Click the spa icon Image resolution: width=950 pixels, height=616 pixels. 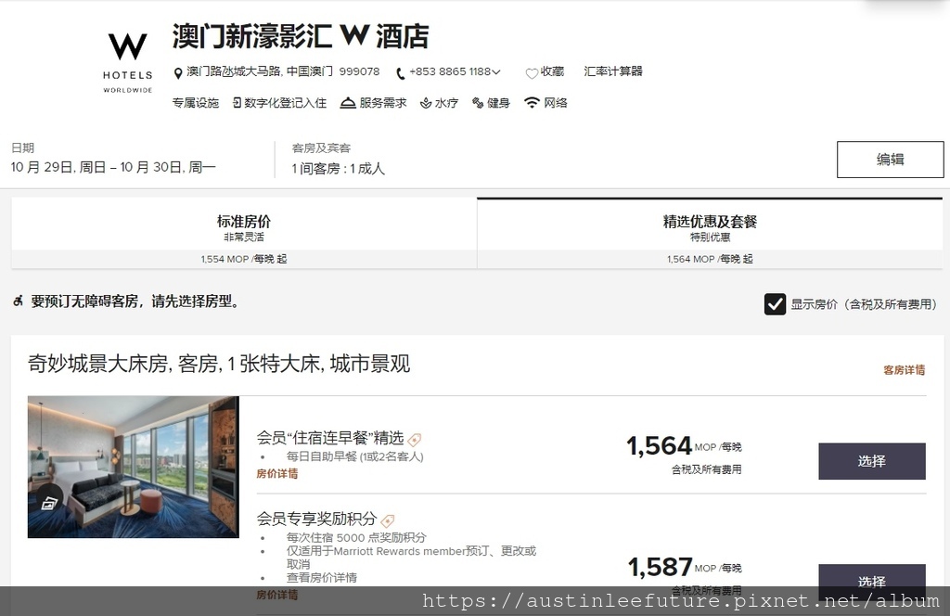click(x=426, y=103)
